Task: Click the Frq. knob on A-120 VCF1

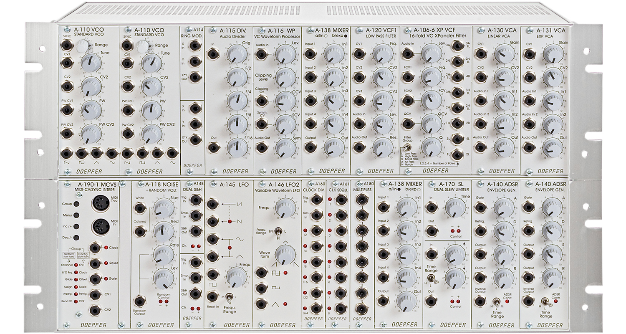Action: (383, 53)
